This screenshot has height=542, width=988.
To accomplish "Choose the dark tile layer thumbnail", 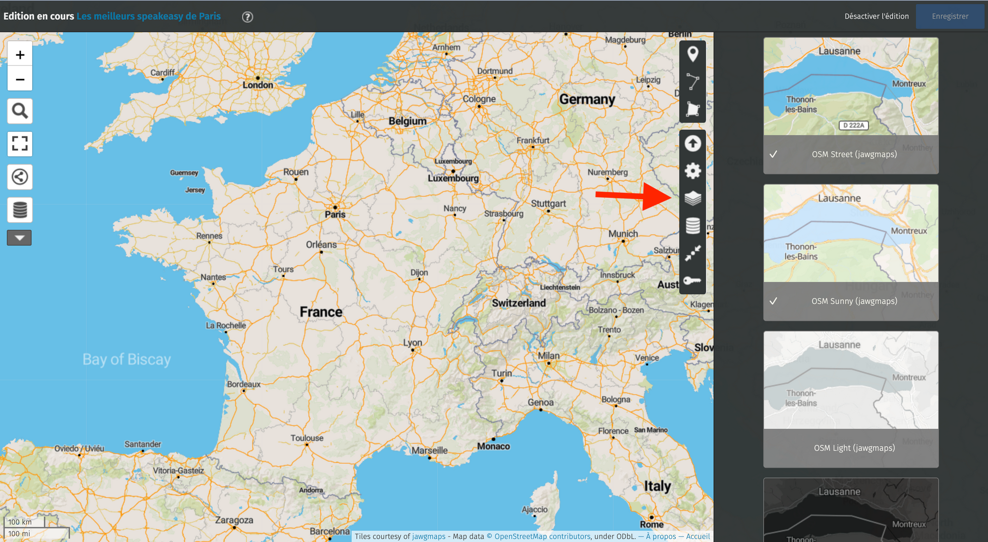I will (x=851, y=510).
